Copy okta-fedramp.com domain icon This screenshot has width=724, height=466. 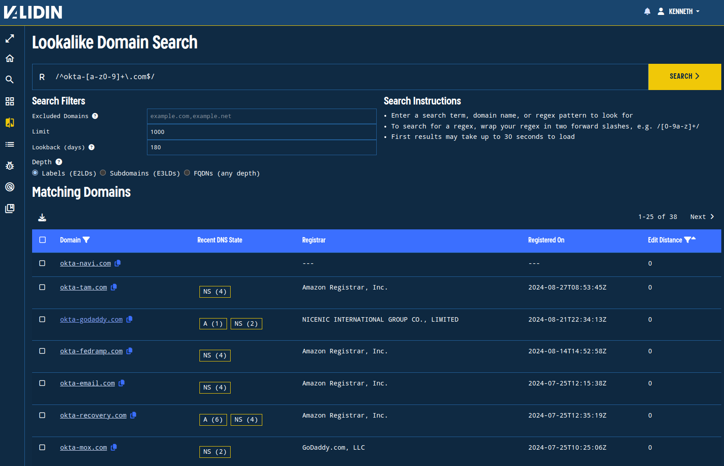[129, 351]
